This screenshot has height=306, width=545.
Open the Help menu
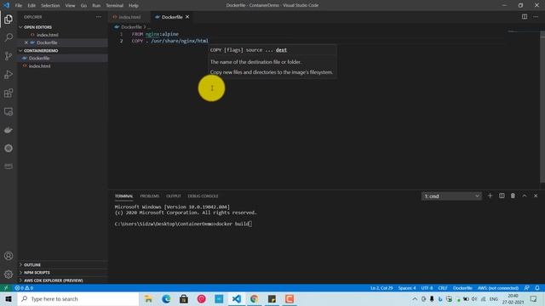point(134,6)
